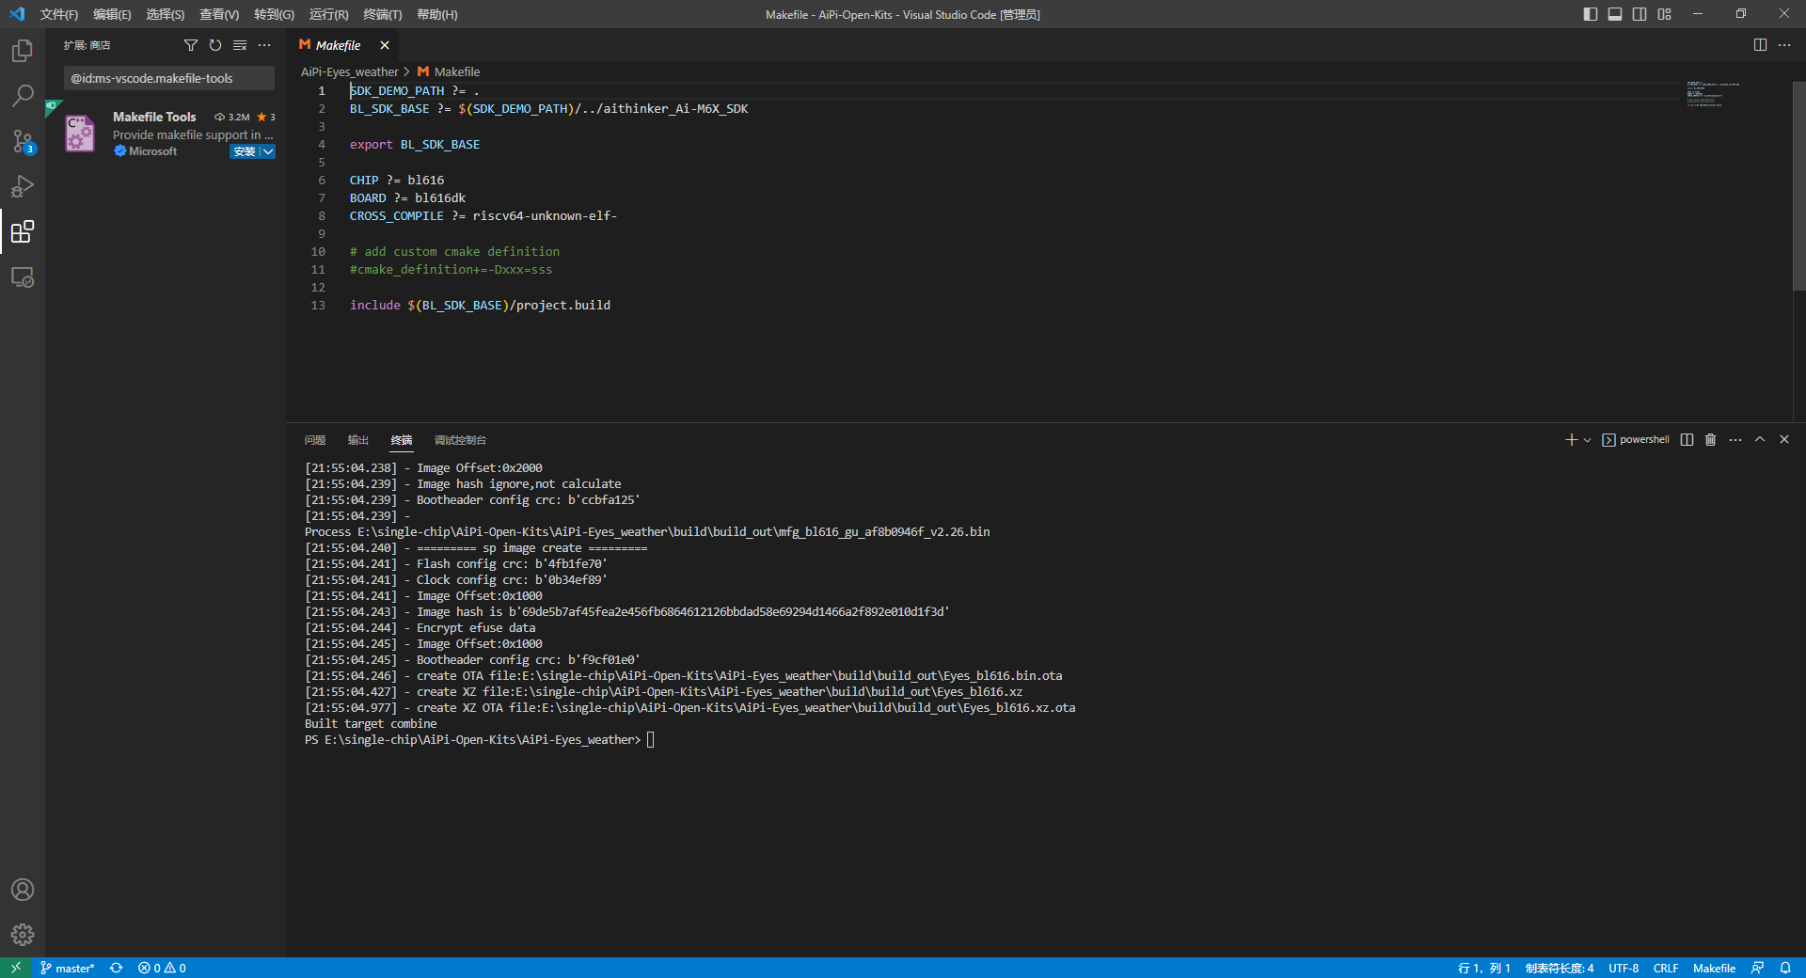Open the 选择(S) menu
This screenshot has width=1806, height=978.
coord(166,14)
